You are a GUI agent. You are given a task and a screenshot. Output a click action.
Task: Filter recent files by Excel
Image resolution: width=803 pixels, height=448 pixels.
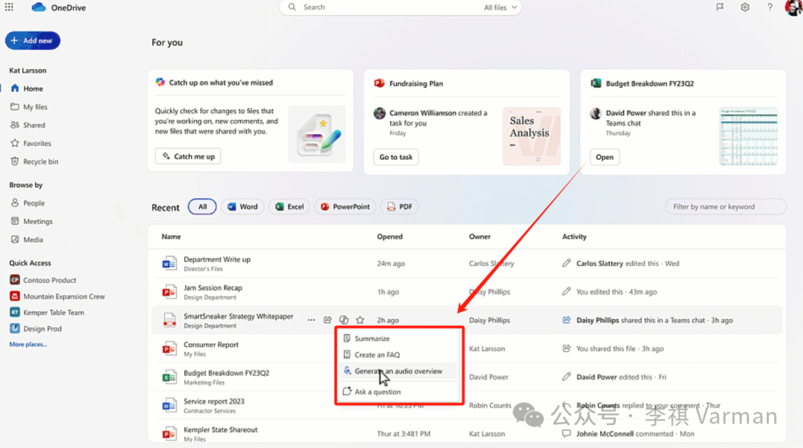click(289, 207)
